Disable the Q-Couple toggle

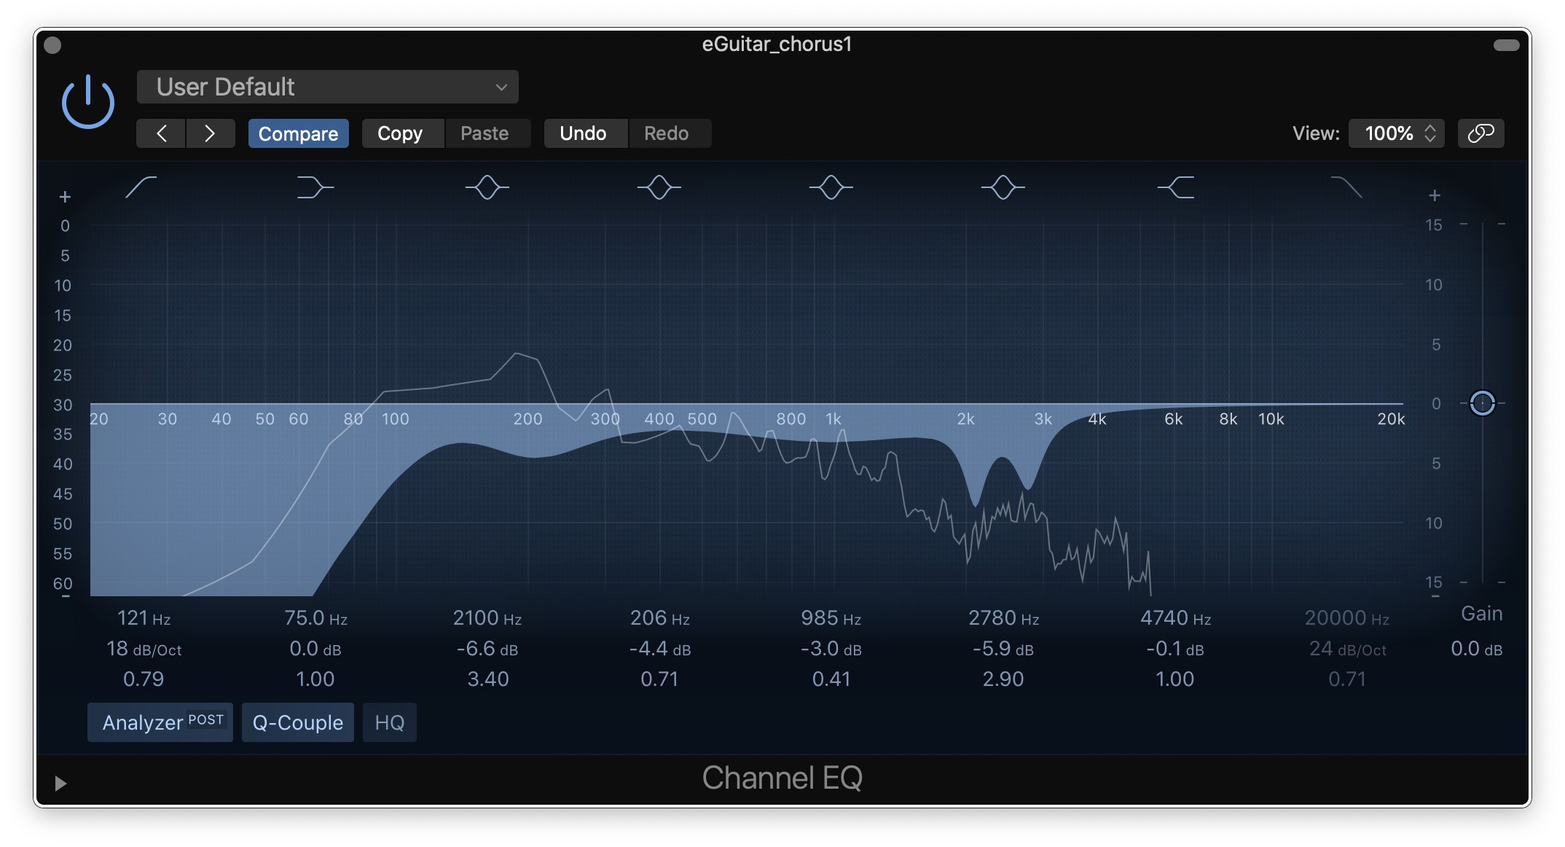(297, 722)
